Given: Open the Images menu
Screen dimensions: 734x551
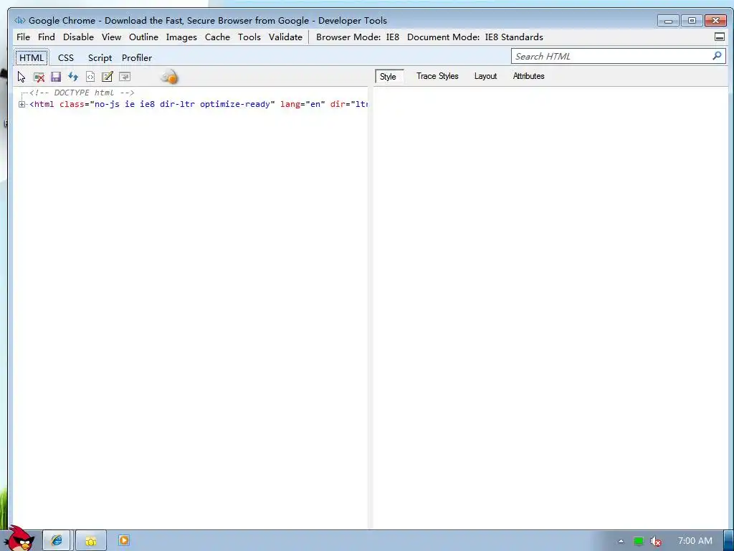Looking at the screenshot, I should 181,37.
